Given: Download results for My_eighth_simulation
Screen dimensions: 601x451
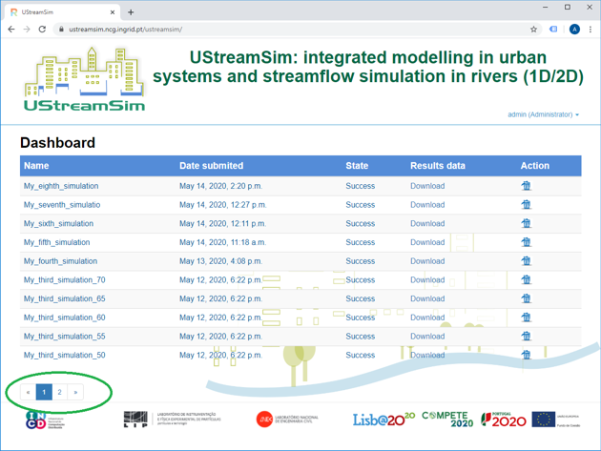Looking at the screenshot, I should point(427,186).
